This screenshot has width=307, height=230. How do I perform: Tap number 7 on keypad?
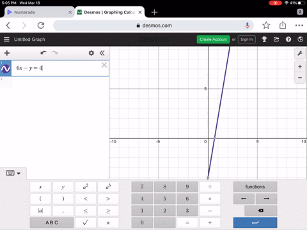coord(142,187)
